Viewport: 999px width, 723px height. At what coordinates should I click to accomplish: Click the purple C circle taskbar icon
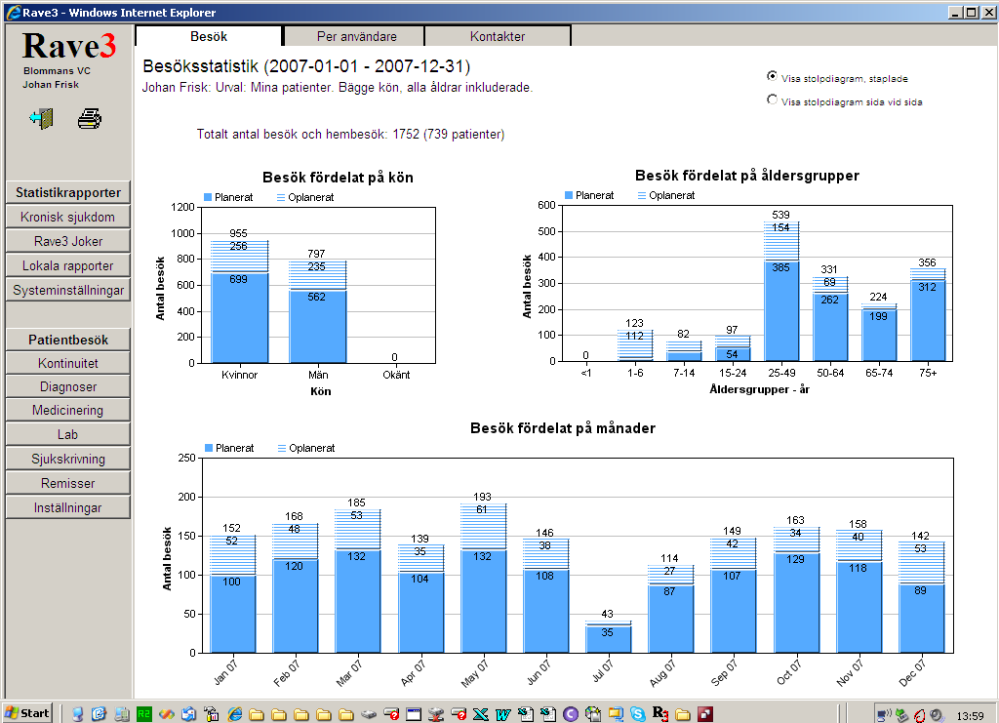570,714
